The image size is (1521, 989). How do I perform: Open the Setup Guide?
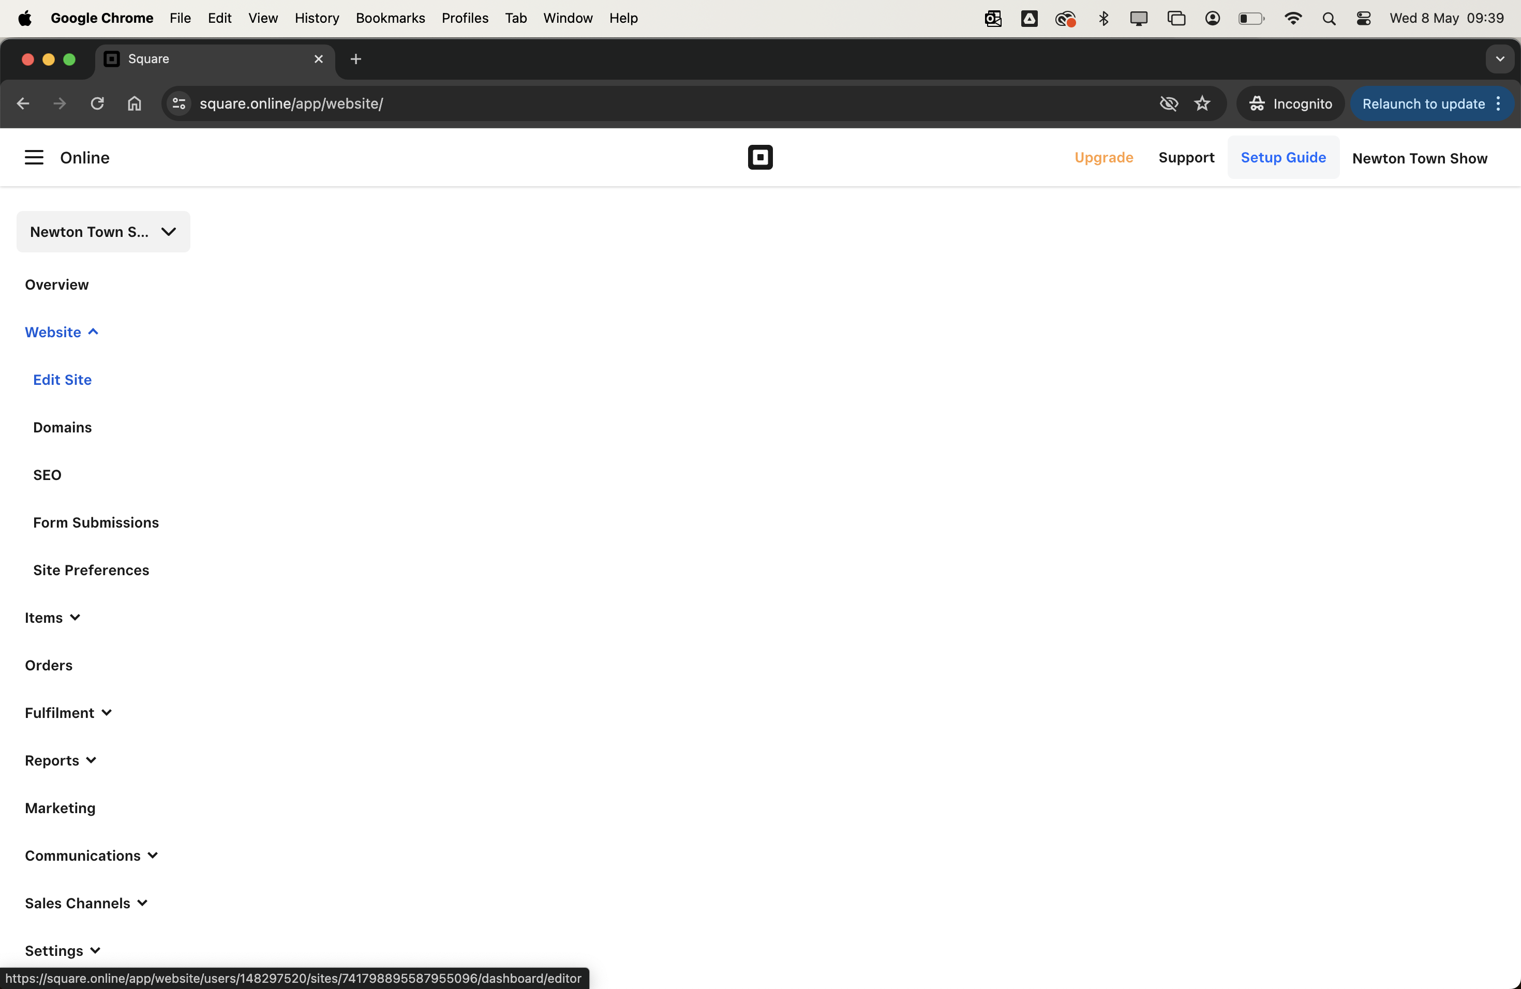[x=1283, y=158]
